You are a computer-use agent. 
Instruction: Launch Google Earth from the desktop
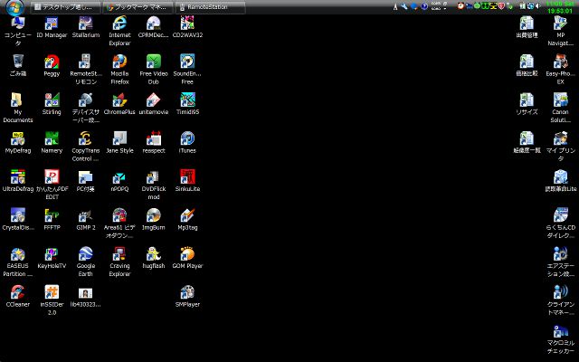point(86,262)
